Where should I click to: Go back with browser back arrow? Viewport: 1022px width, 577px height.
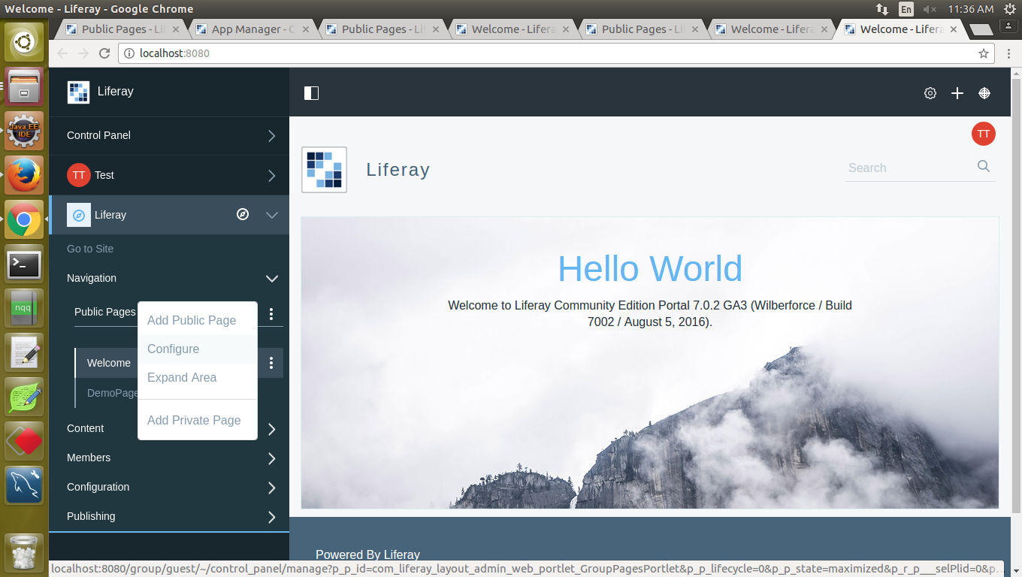click(x=62, y=53)
